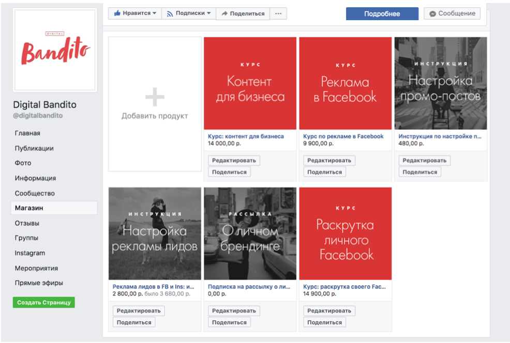The height and width of the screenshot is (343, 510).
Task: Open the three-dots more options button
Action: click(x=278, y=13)
